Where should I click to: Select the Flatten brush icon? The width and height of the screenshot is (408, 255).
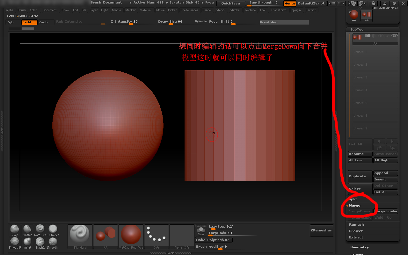[27, 230]
